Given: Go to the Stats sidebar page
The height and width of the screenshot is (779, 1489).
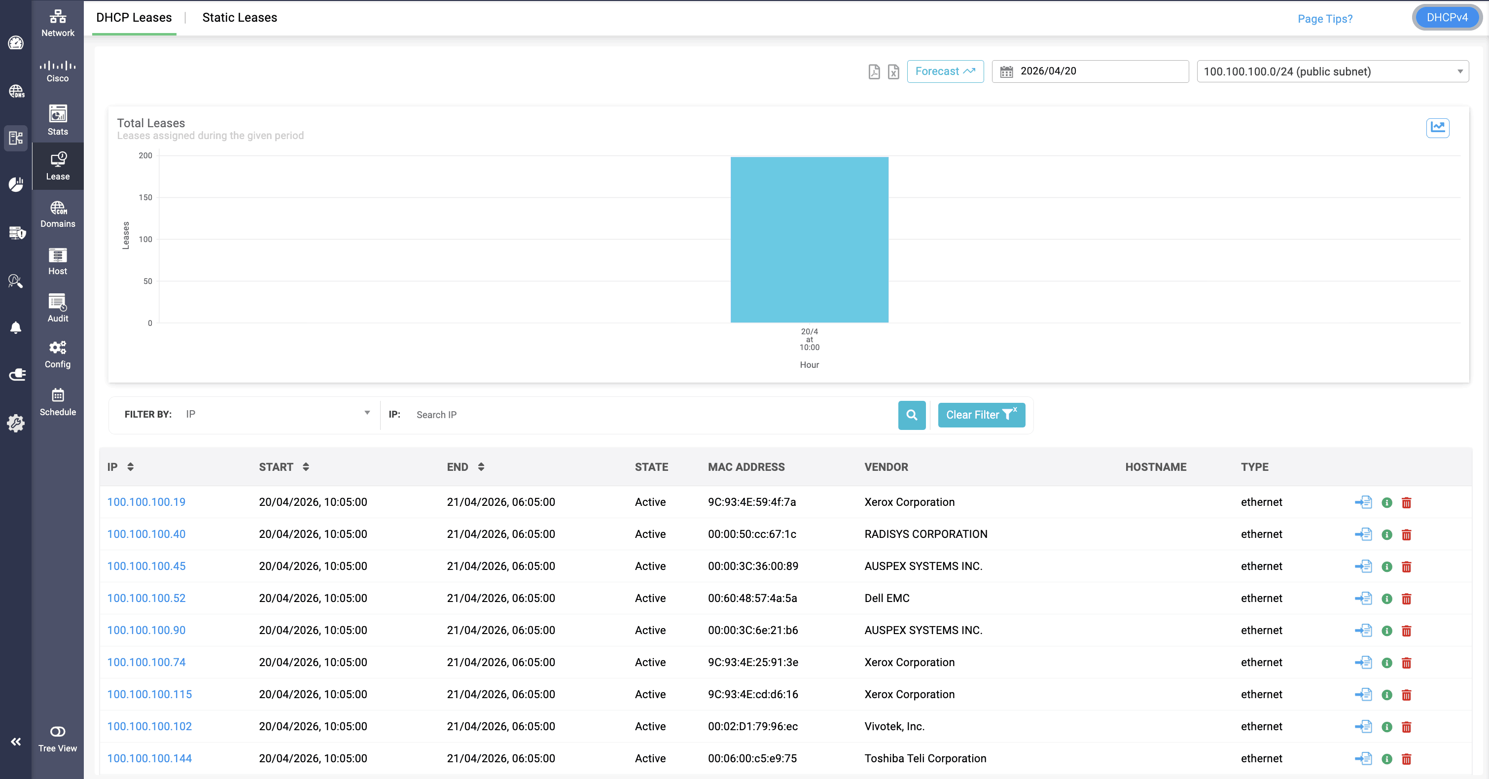Looking at the screenshot, I should pos(57,120).
